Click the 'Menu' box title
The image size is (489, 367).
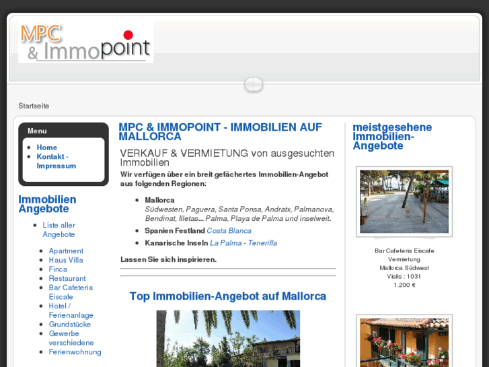click(37, 131)
